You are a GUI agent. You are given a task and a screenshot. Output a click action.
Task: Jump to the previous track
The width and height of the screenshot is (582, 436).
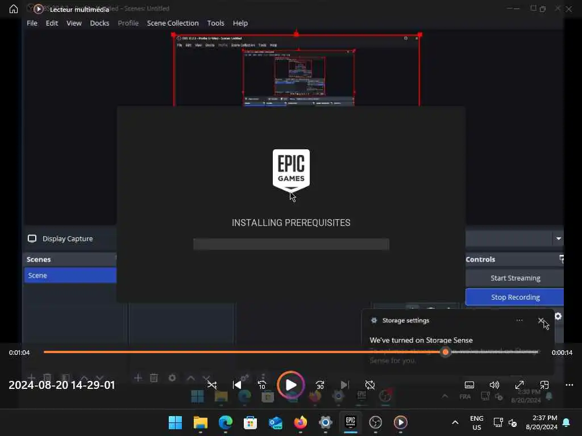pos(237,385)
